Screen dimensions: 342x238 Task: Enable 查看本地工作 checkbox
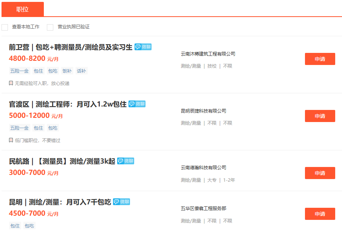(x=5, y=27)
